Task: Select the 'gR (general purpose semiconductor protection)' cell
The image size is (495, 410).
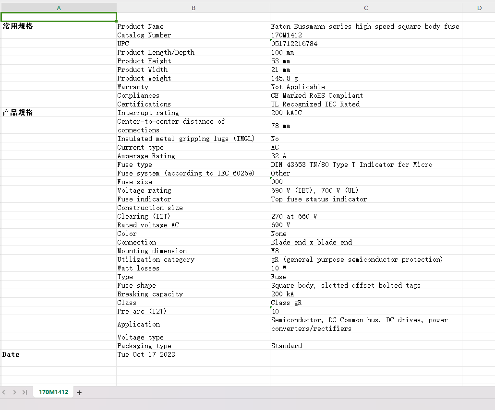Action: pos(366,259)
